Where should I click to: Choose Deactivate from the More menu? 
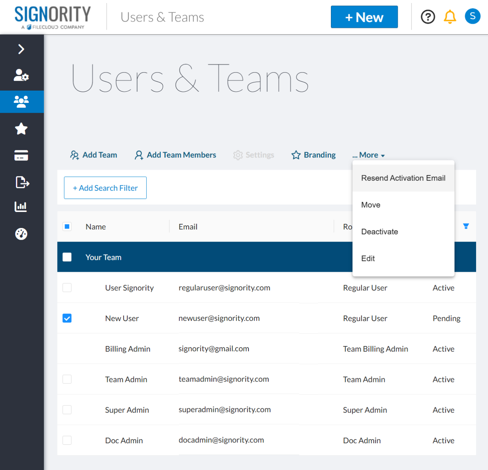click(403, 232)
